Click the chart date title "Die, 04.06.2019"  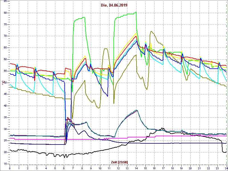pyautogui.click(x=114, y=5)
